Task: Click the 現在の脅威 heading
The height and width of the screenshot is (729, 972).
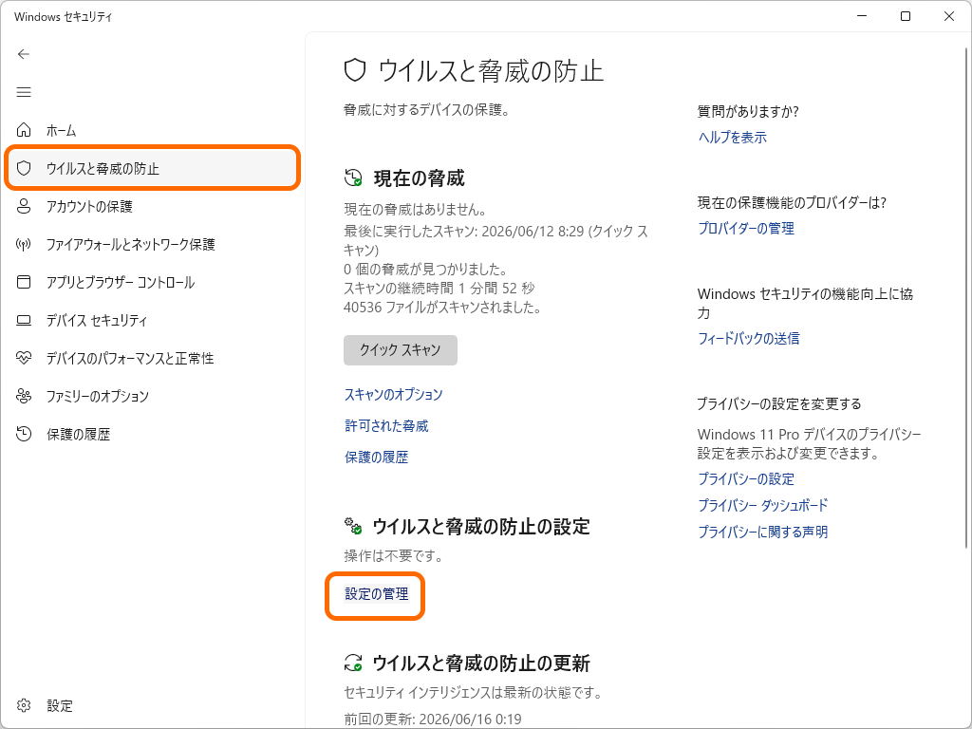Action: (x=419, y=178)
